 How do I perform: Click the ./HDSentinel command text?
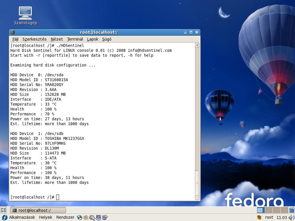point(70,45)
